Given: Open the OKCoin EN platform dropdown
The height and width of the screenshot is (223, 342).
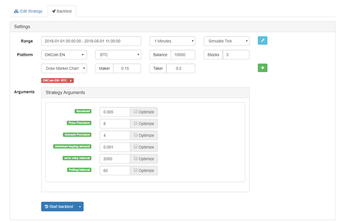Looking at the screenshot, I should click(64, 55).
